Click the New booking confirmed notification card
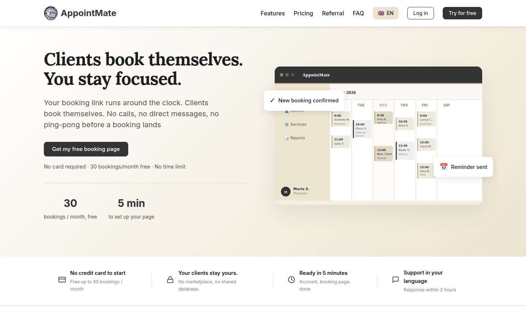526x329 pixels. (x=304, y=101)
